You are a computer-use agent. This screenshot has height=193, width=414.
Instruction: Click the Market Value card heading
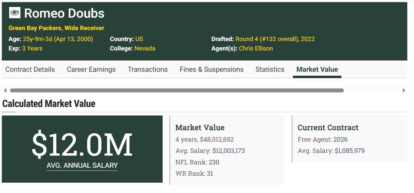pos(200,128)
